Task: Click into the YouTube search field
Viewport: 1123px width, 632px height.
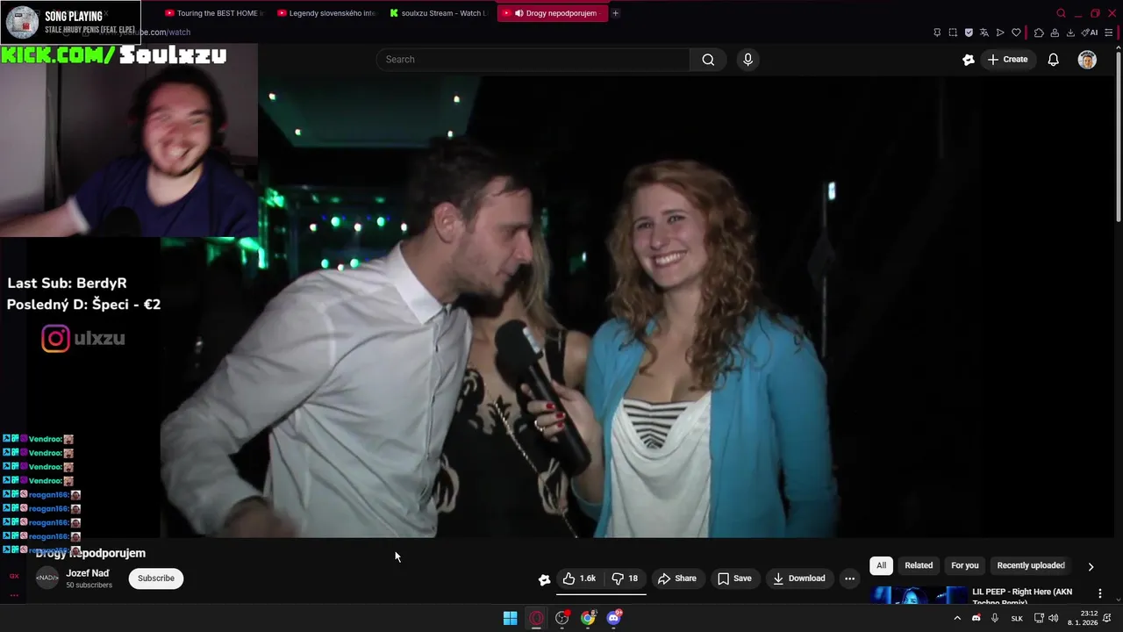Action: [533, 60]
